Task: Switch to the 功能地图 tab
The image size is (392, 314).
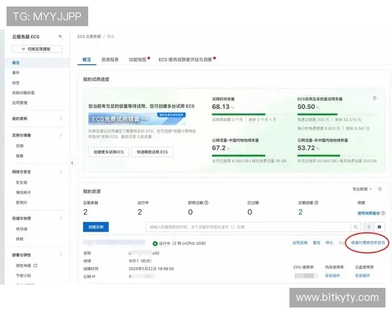Action: pyautogui.click(x=137, y=60)
